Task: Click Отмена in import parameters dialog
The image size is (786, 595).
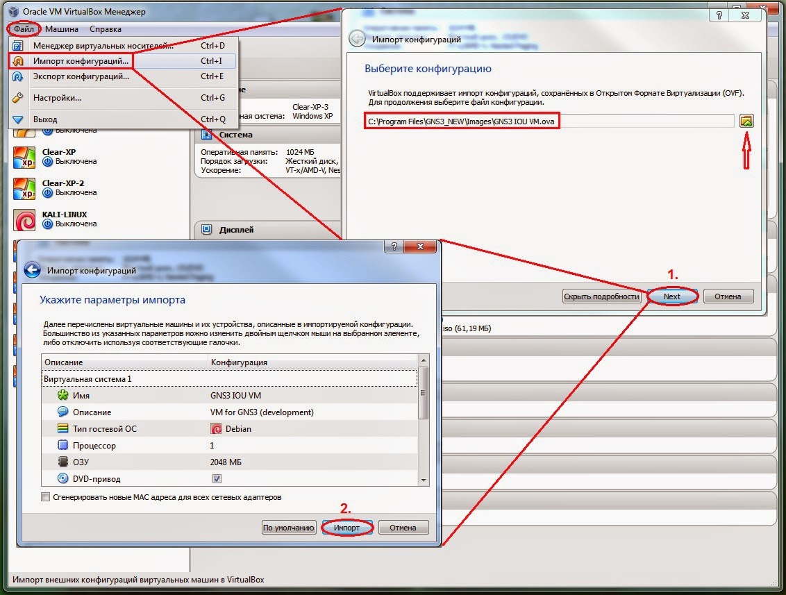Action: pyautogui.click(x=403, y=528)
